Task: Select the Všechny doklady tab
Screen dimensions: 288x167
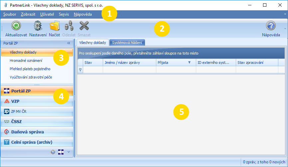Action: click(92, 43)
